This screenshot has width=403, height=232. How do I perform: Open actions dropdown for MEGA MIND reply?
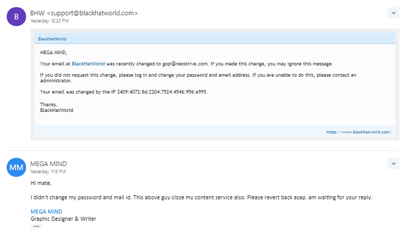[x=393, y=164]
